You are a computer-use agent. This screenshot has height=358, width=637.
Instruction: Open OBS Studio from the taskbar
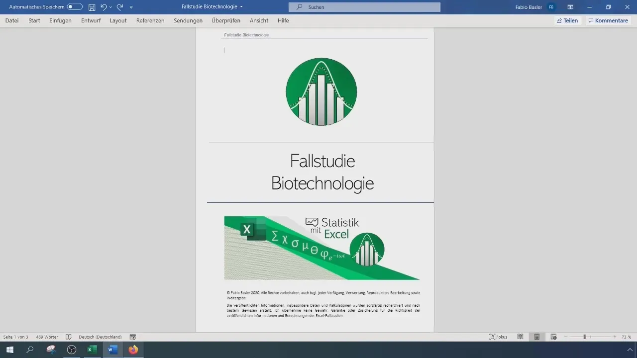coord(72,350)
